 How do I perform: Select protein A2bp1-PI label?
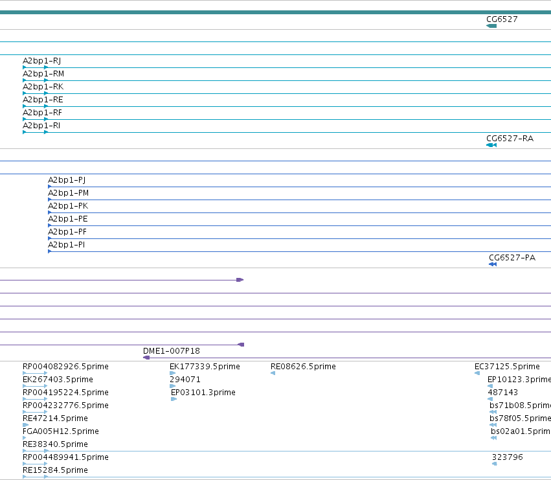pyautogui.click(x=67, y=245)
